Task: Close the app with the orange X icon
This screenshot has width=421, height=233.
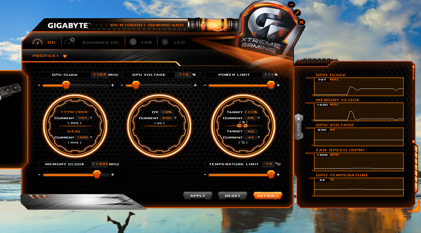Action: click(x=302, y=22)
